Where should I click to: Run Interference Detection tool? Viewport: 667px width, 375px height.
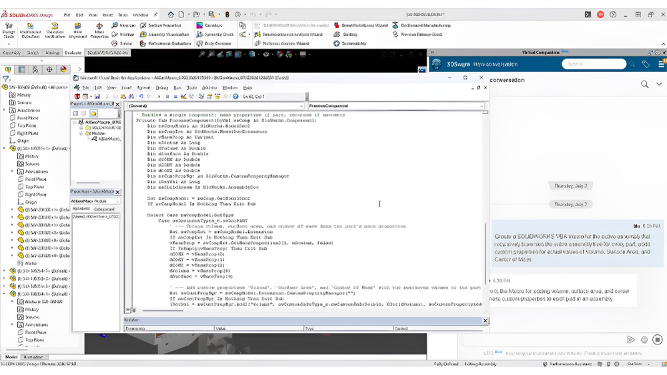pos(30,31)
